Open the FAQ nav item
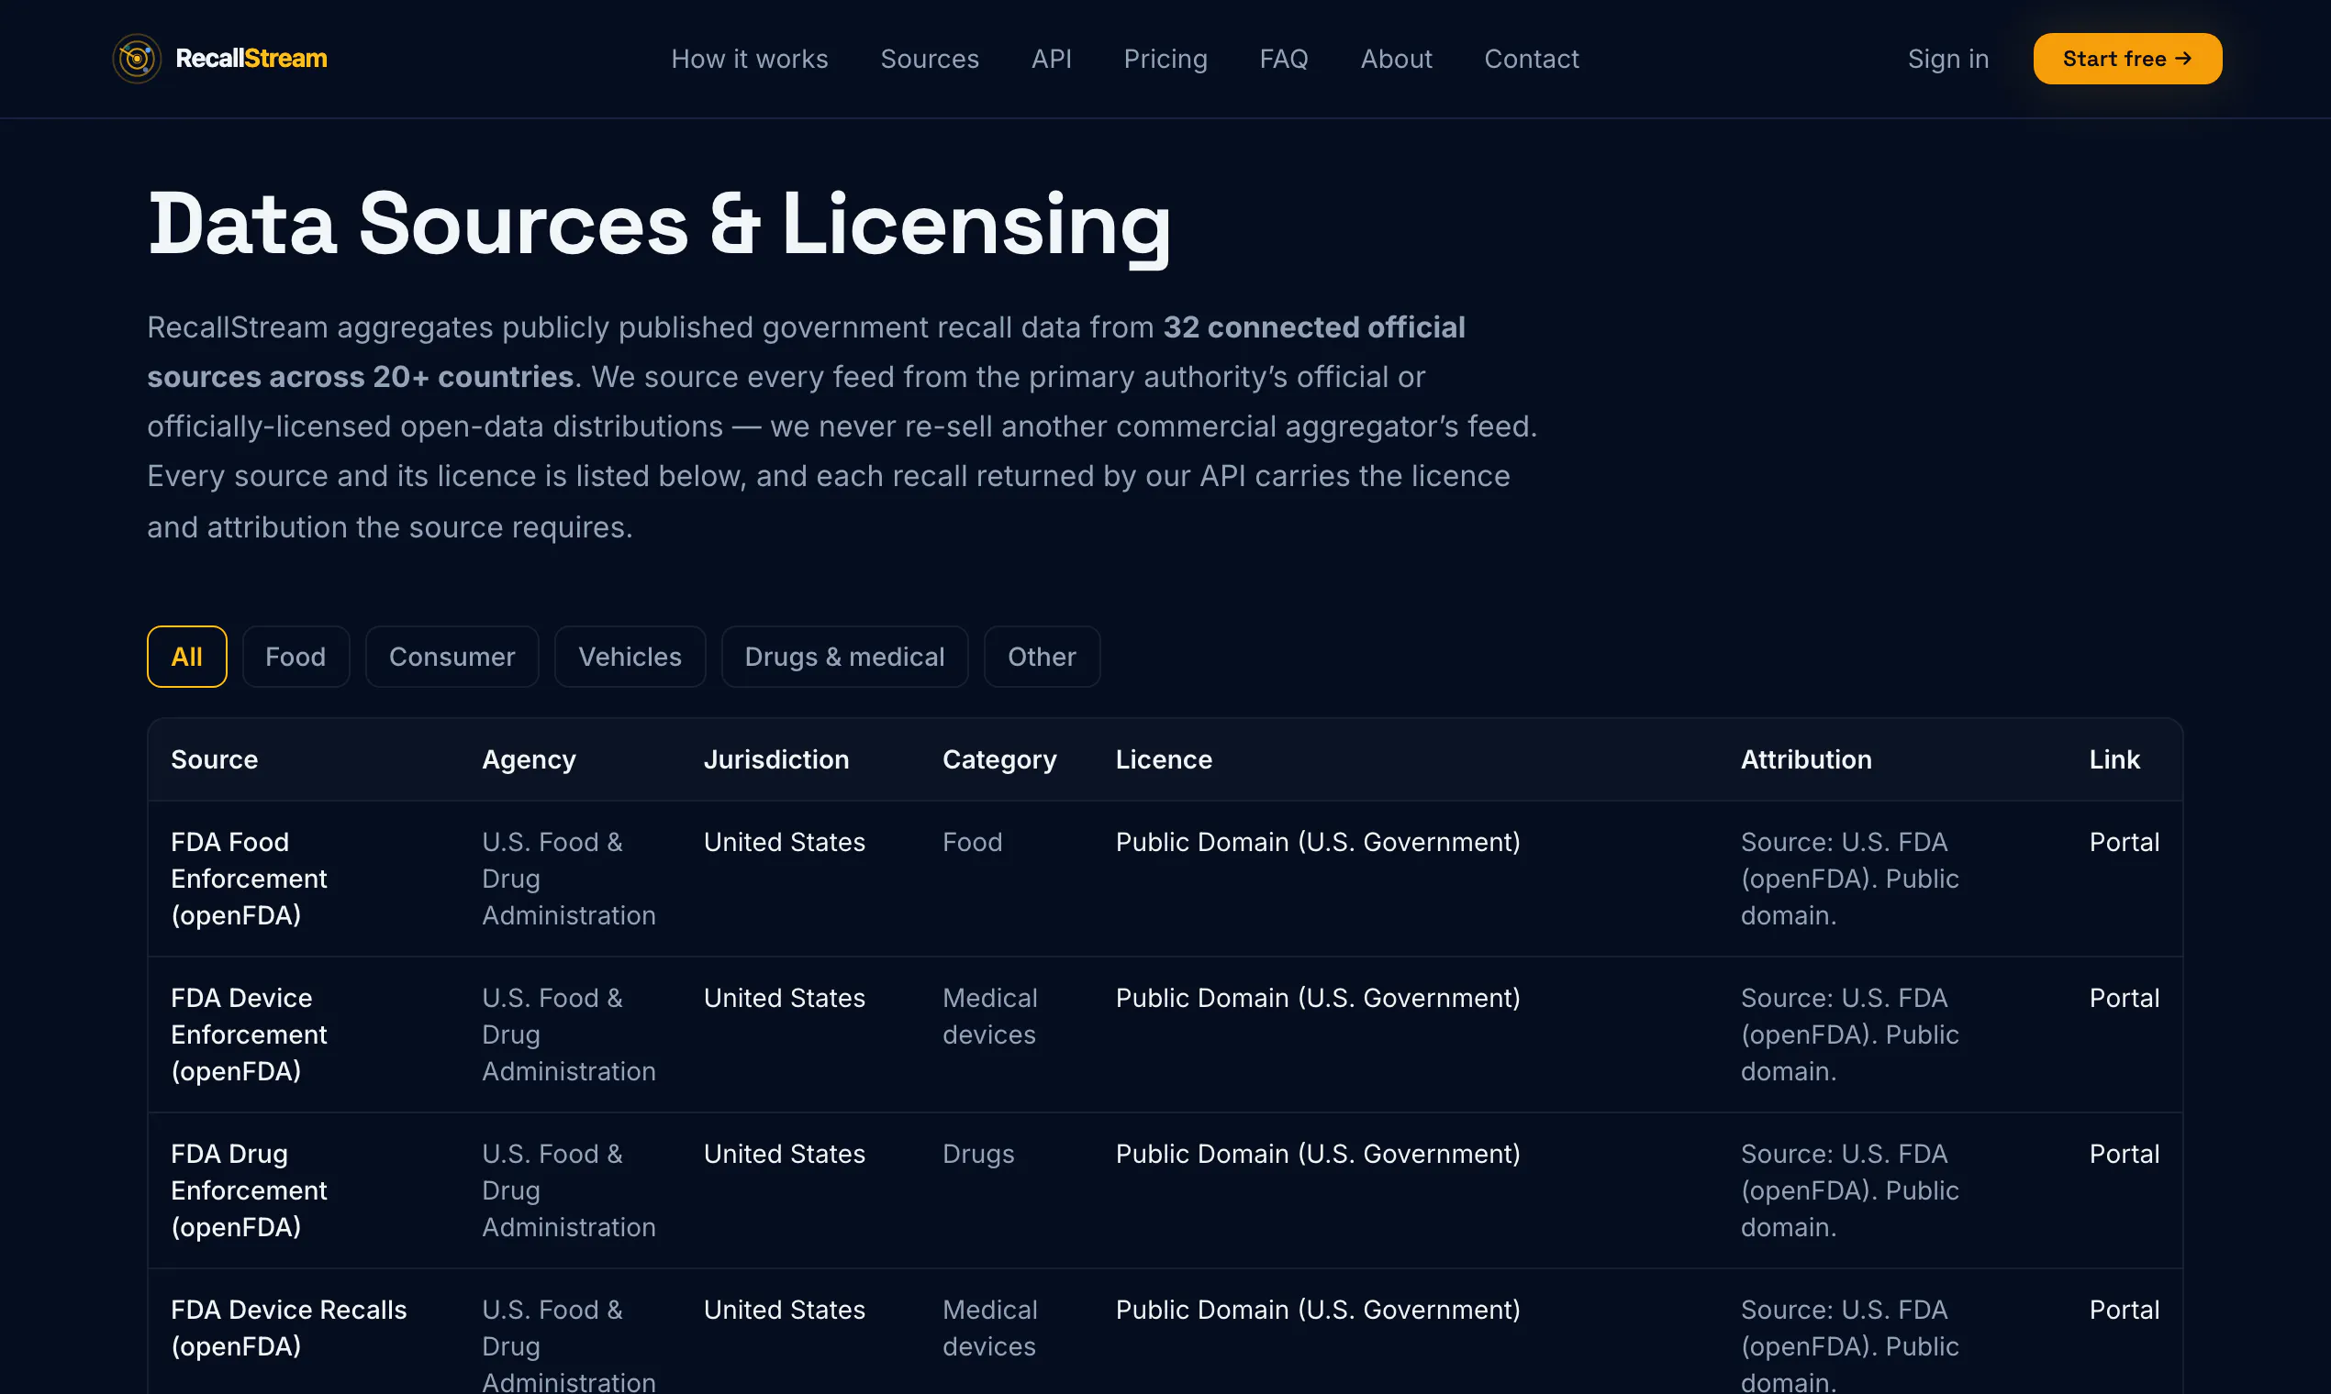2331x1394 pixels. click(x=1284, y=59)
